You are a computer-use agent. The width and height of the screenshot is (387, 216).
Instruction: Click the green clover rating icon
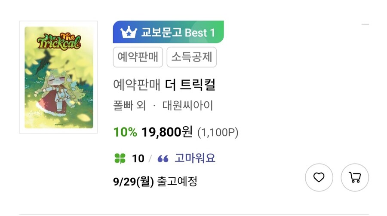click(x=120, y=158)
